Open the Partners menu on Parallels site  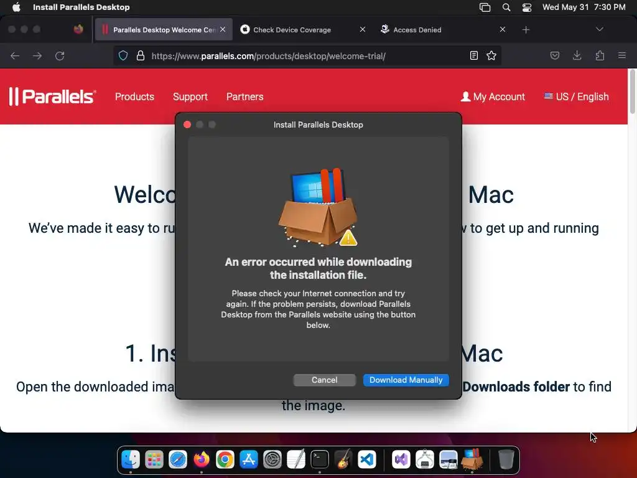[244, 96]
